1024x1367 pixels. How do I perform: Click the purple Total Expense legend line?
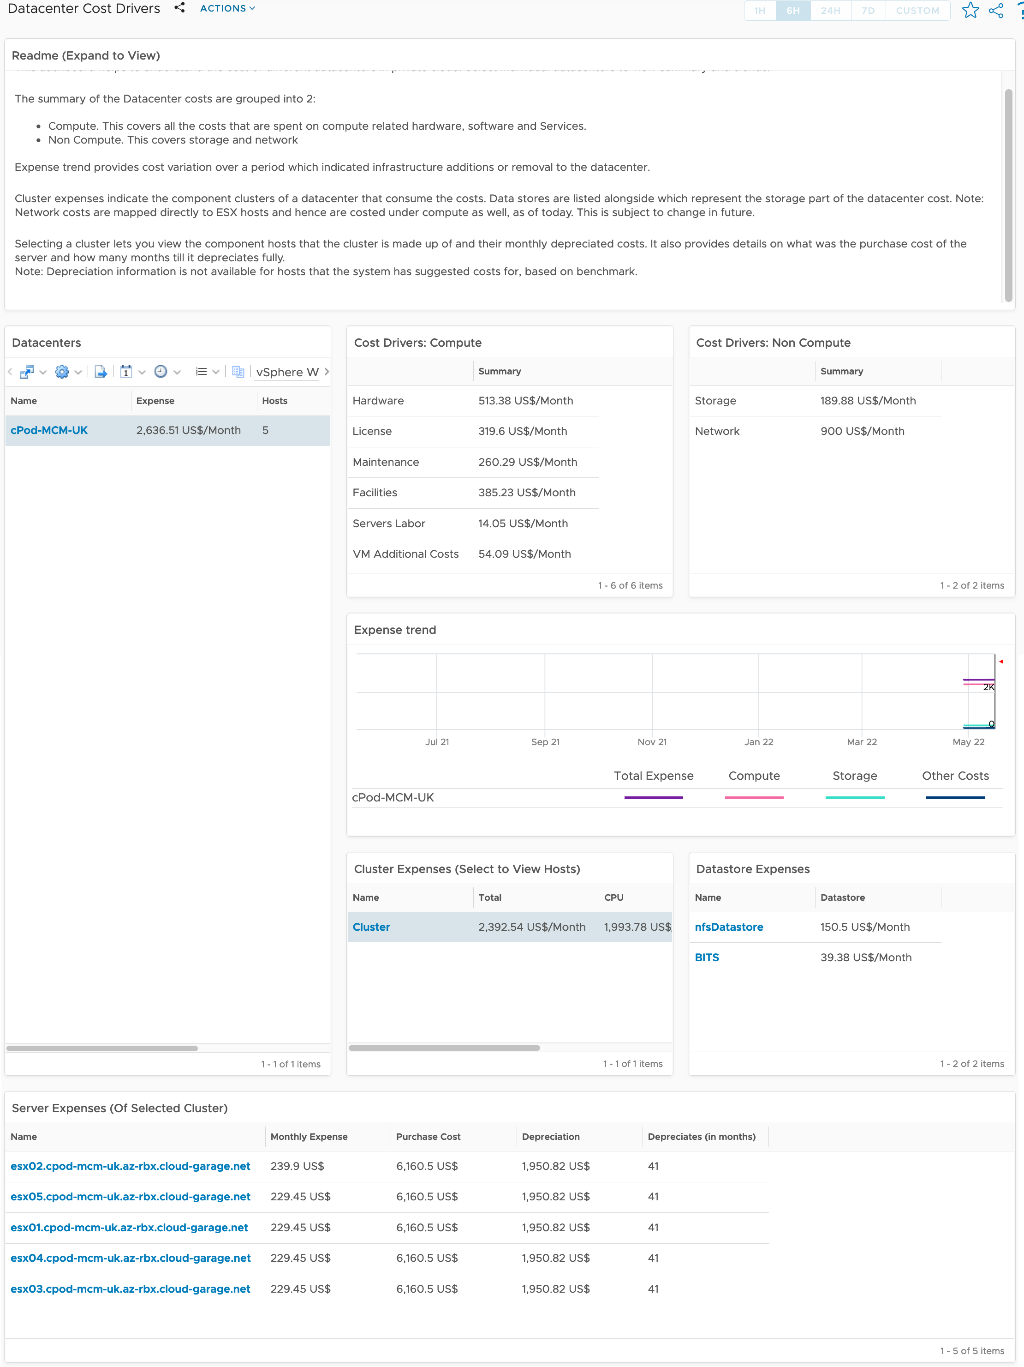point(654,798)
